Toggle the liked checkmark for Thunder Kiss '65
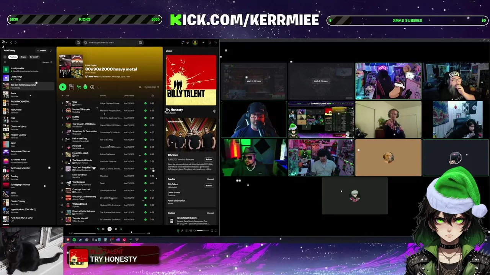Viewport: 490px width, 275px height. [145, 219]
